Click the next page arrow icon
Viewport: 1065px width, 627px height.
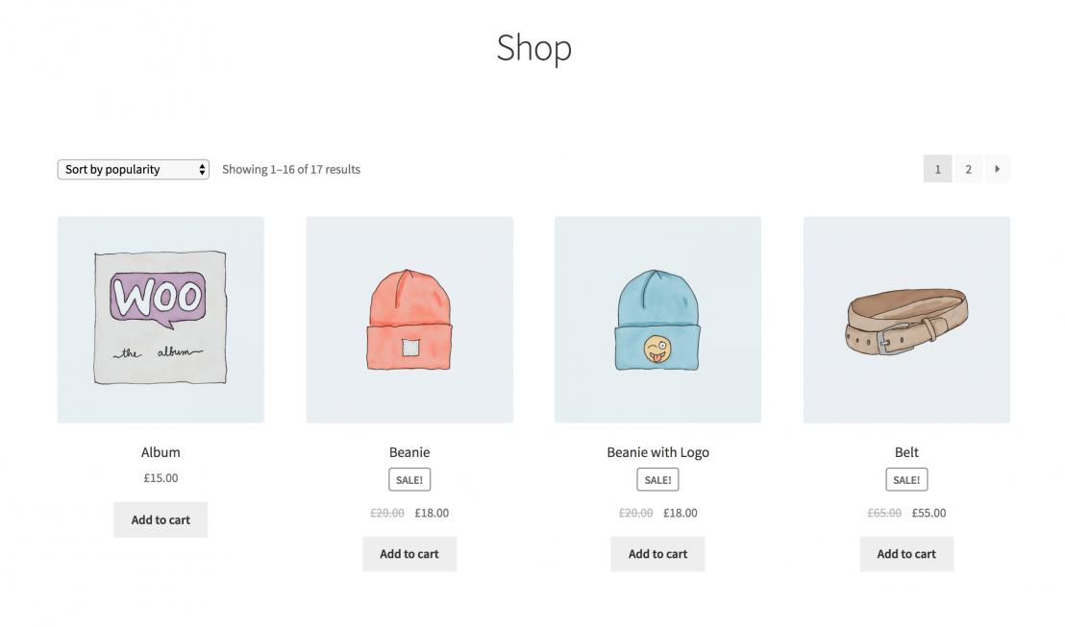997,169
